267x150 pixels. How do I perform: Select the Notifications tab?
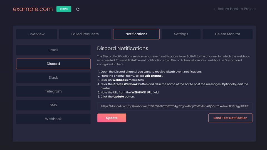(x=136, y=34)
